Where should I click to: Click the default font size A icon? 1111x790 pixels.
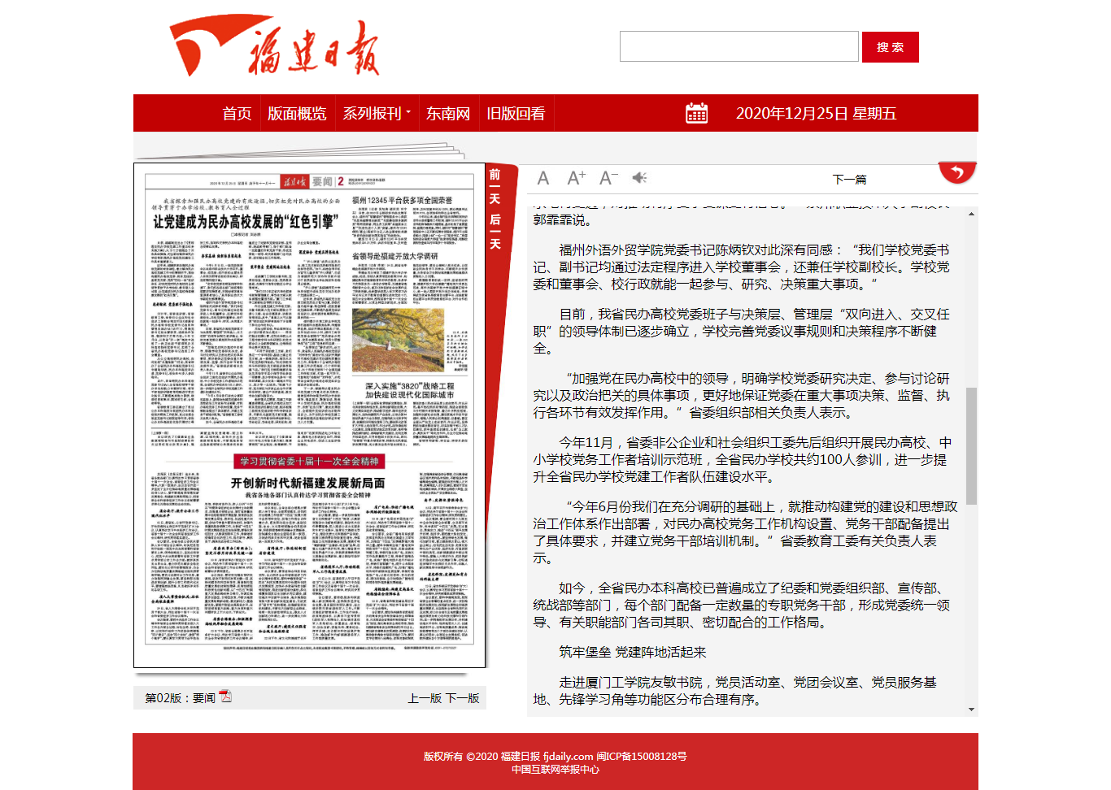[x=543, y=178]
